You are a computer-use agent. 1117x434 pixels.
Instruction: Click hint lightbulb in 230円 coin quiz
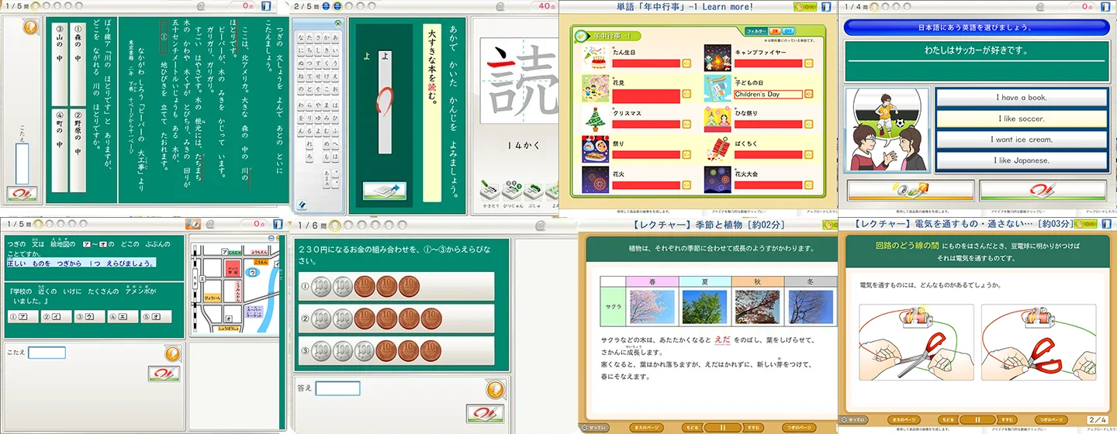click(494, 388)
